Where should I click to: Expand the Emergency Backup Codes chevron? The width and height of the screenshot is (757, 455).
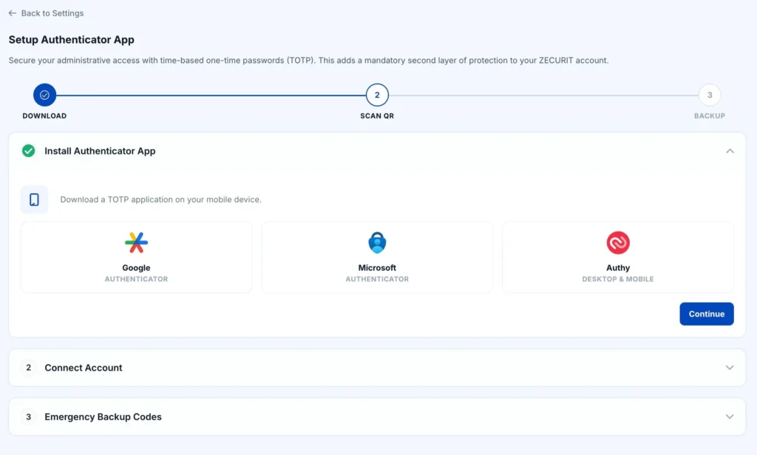click(x=730, y=417)
